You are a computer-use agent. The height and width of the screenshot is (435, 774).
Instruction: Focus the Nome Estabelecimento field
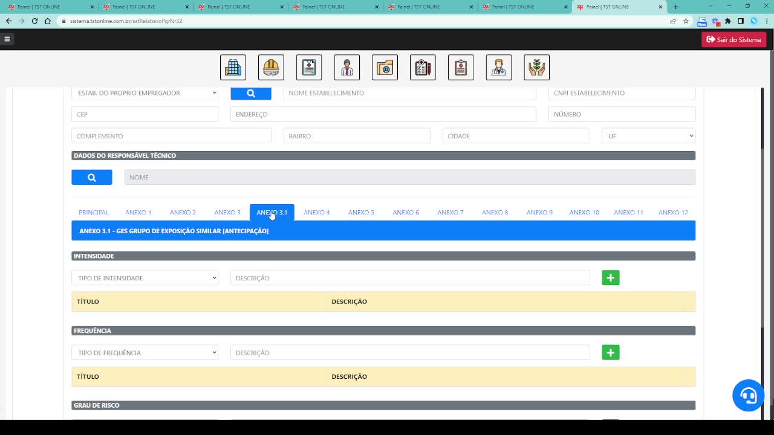[410, 93]
